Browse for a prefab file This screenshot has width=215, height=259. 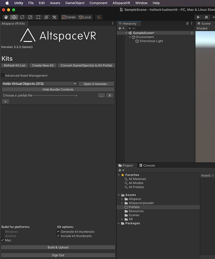(101, 95)
